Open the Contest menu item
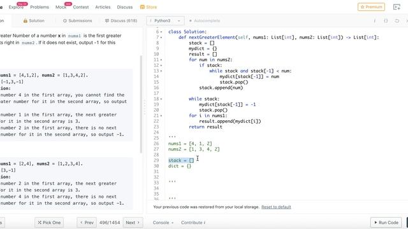The image size is (408, 229). (x=81, y=7)
